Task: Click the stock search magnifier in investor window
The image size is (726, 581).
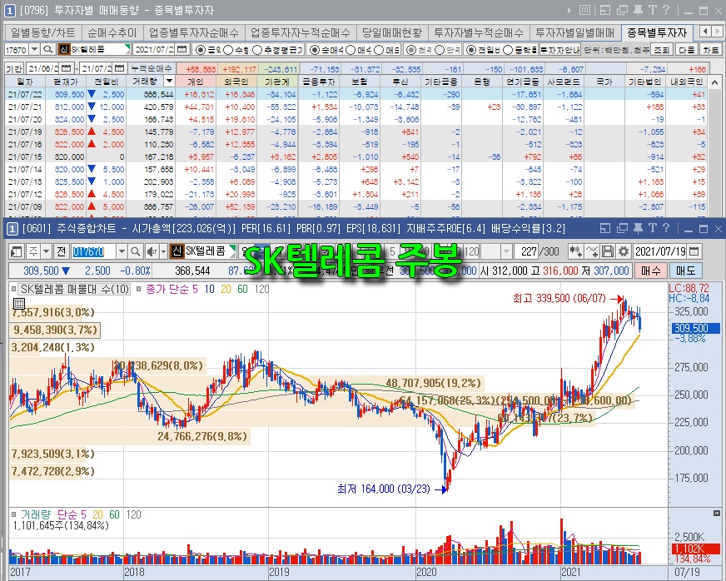Action: [47, 49]
